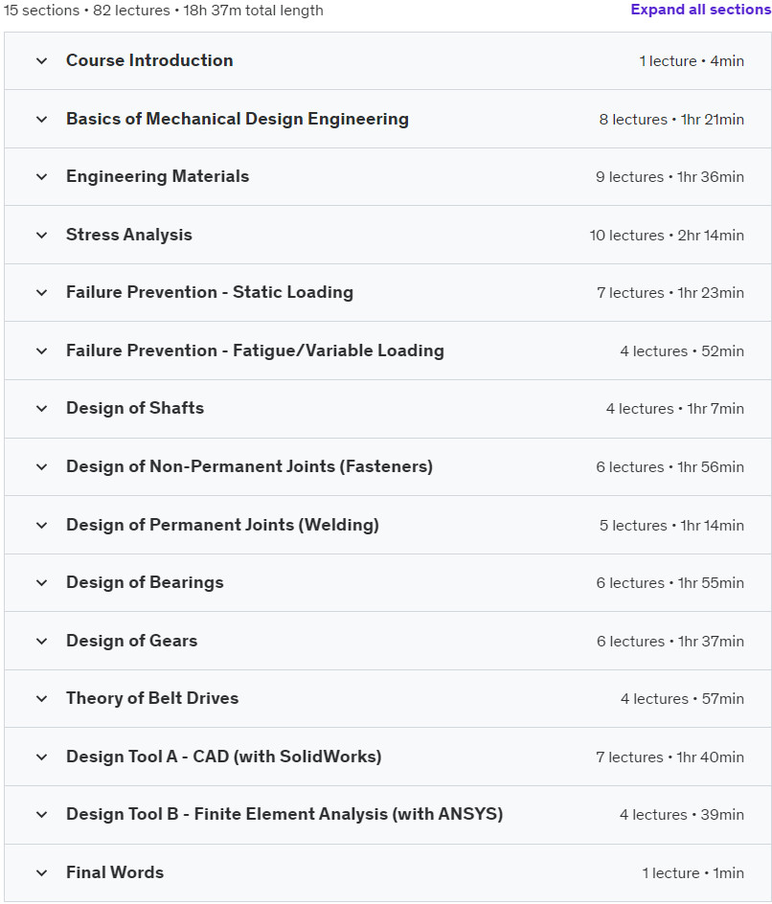This screenshot has height=904, width=772.
Task: Click the '6 lectures • 1hr 56min' text
Action: (x=670, y=467)
